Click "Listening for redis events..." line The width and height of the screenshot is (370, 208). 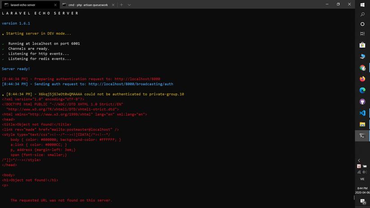point(39,59)
